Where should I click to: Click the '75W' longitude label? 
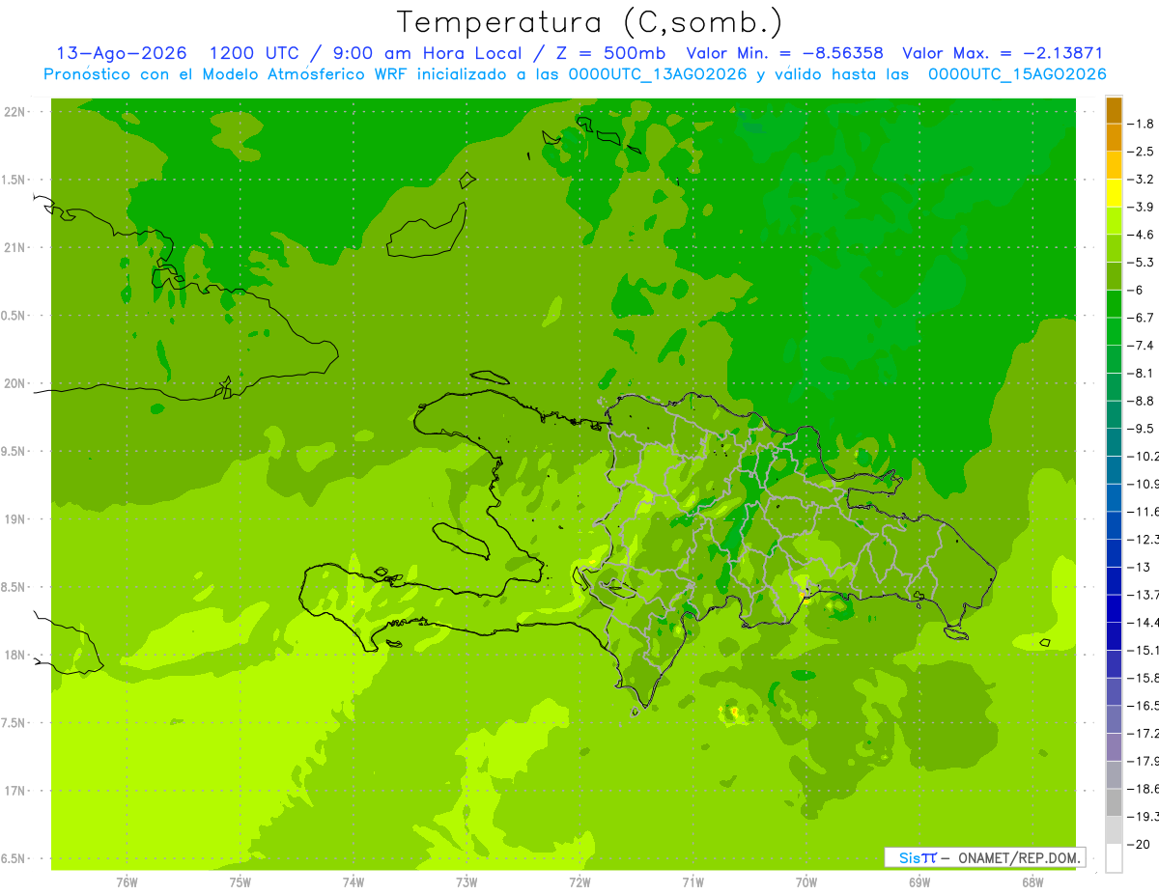(x=240, y=882)
